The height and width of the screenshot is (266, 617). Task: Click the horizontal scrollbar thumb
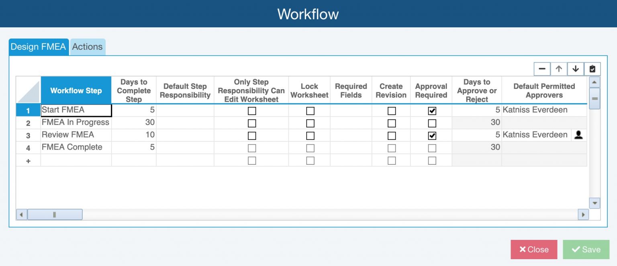click(55, 215)
